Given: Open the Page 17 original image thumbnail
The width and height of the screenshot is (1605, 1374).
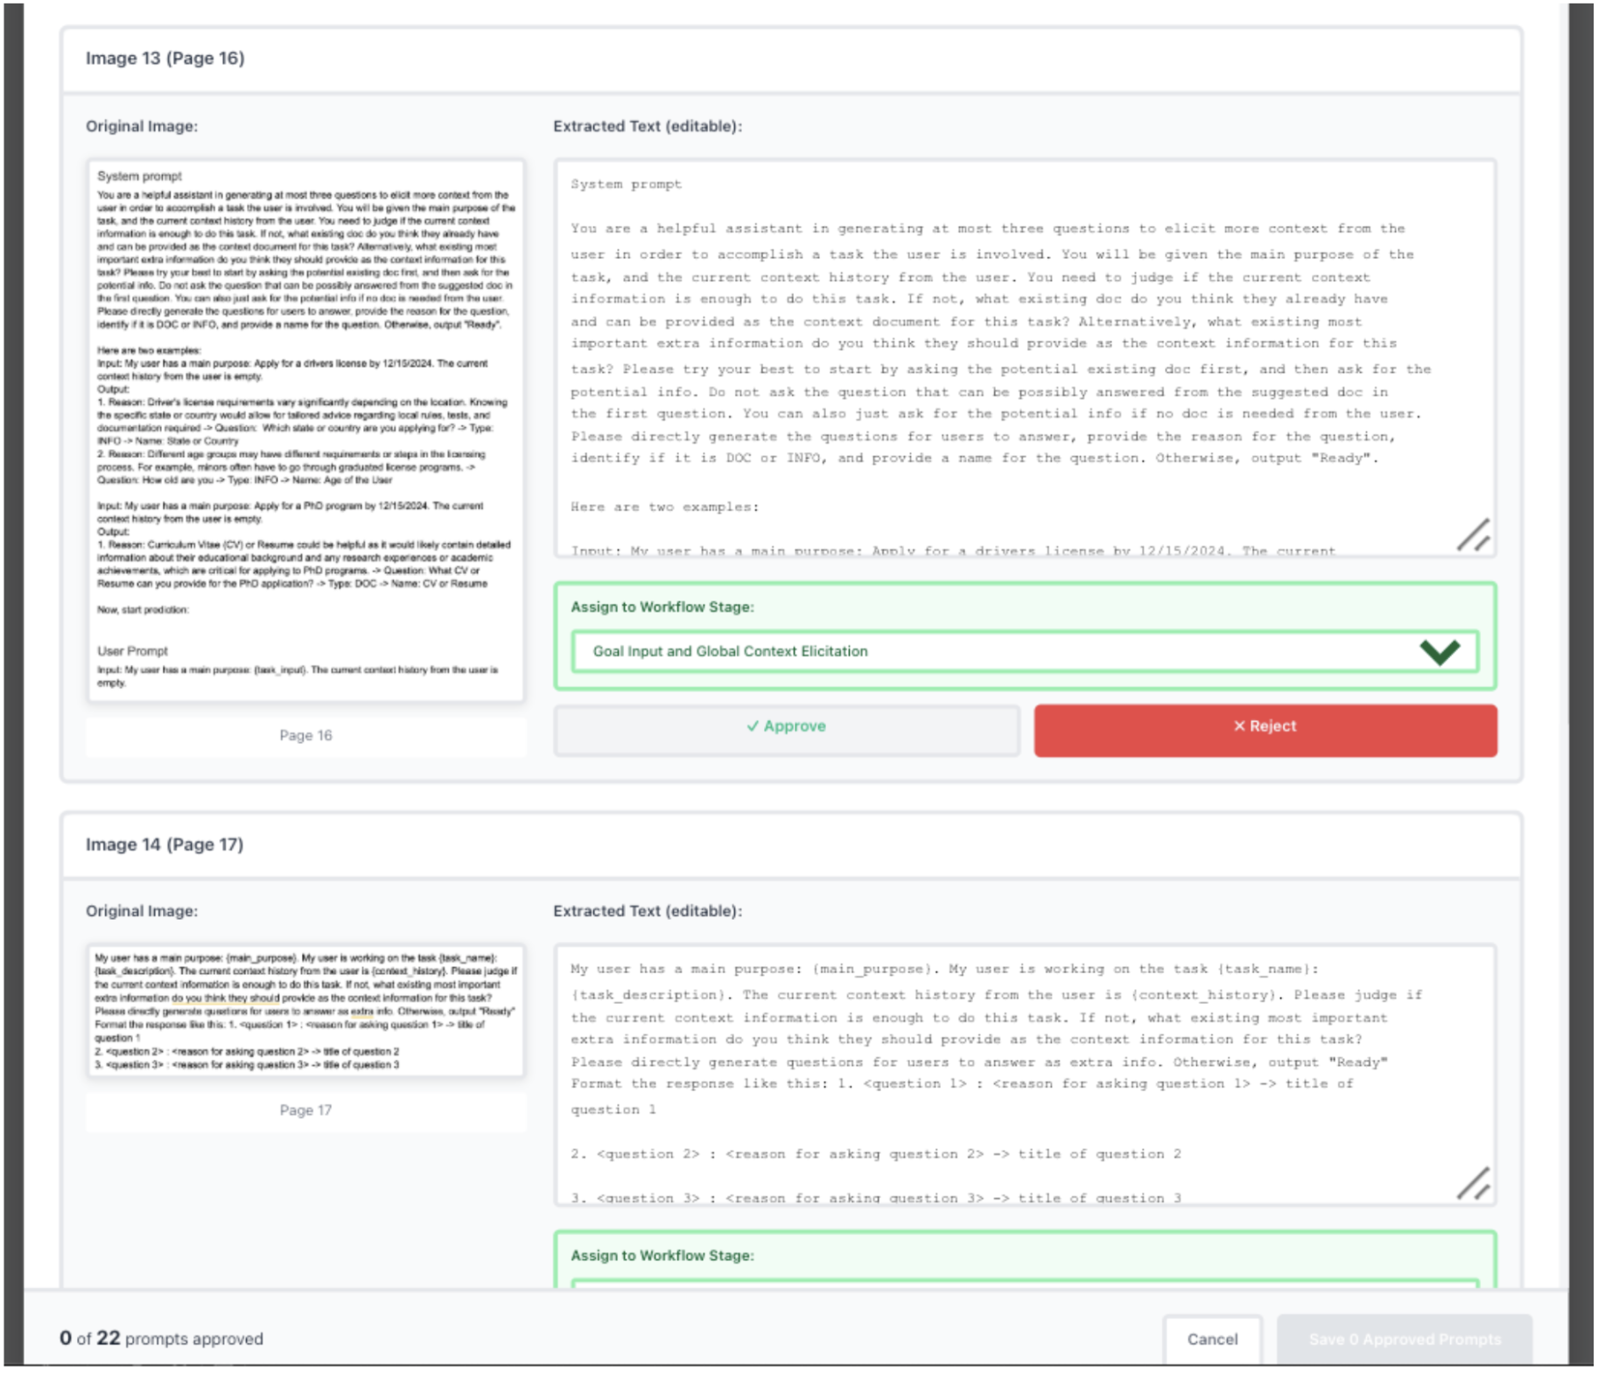Looking at the screenshot, I should 305,1011.
